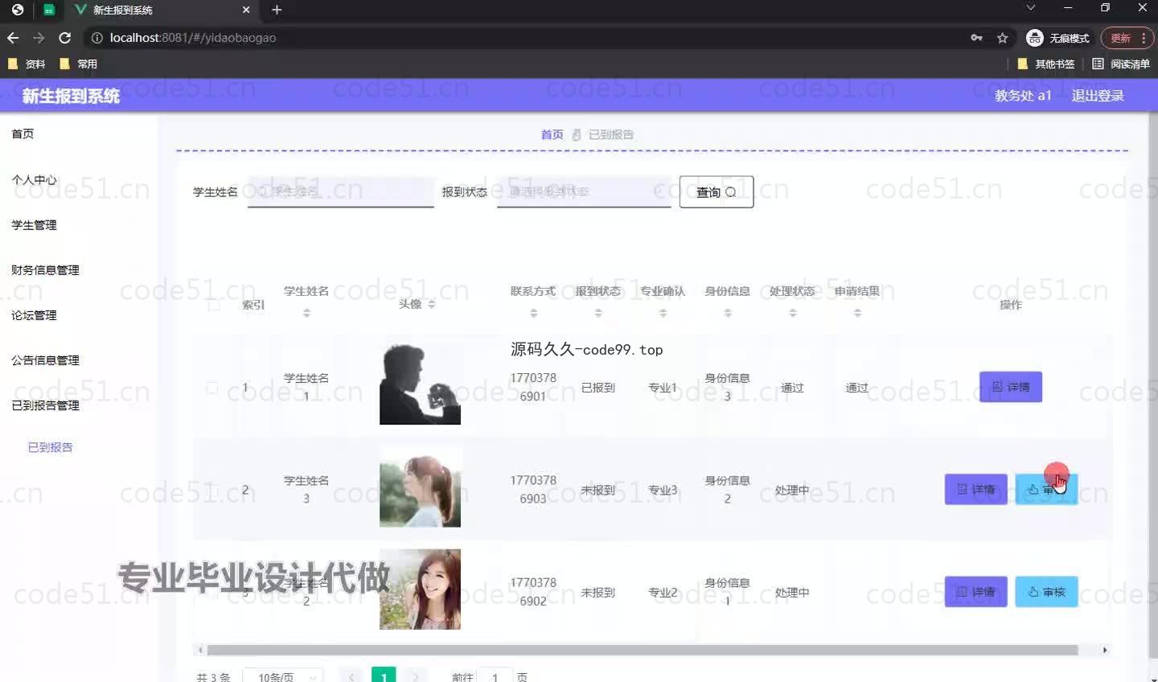Sort by the 身份信息 column arrows

728,313
